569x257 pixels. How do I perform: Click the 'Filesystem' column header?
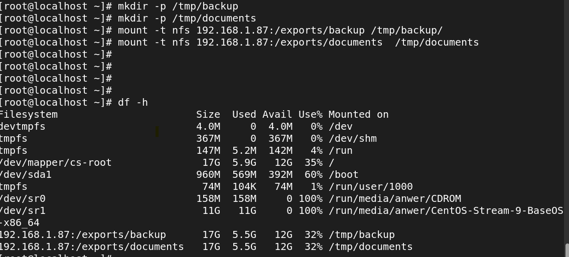click(x=29, y=115)
